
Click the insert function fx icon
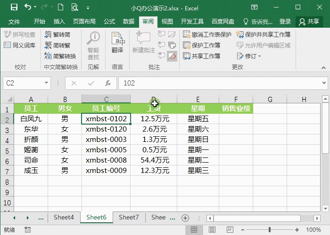[108, 83]
